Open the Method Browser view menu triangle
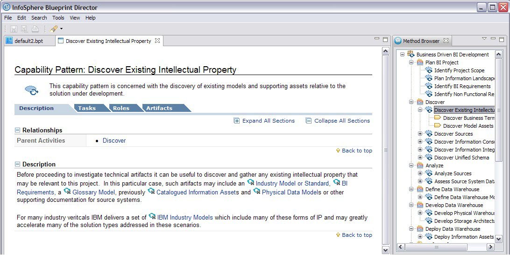 click(x=484, y=39)
